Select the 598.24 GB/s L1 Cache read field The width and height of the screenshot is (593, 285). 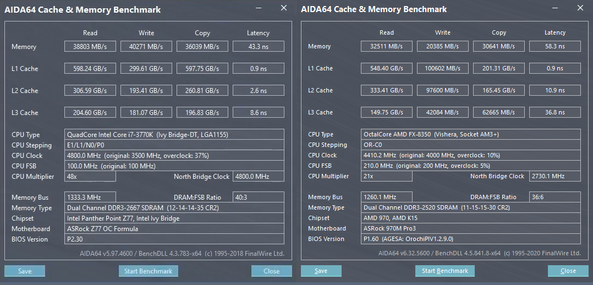pyautogui.click(x=90, y=69)
